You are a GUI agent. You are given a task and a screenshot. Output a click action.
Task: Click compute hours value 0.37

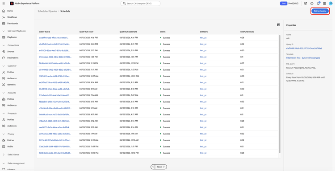tap(242, 63)
